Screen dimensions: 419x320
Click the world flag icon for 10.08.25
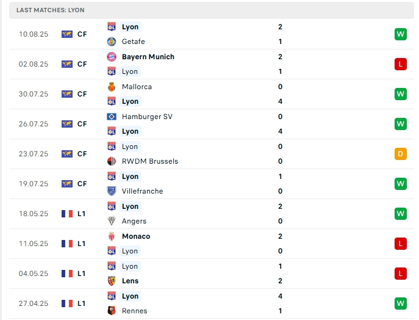pos(67,34)
